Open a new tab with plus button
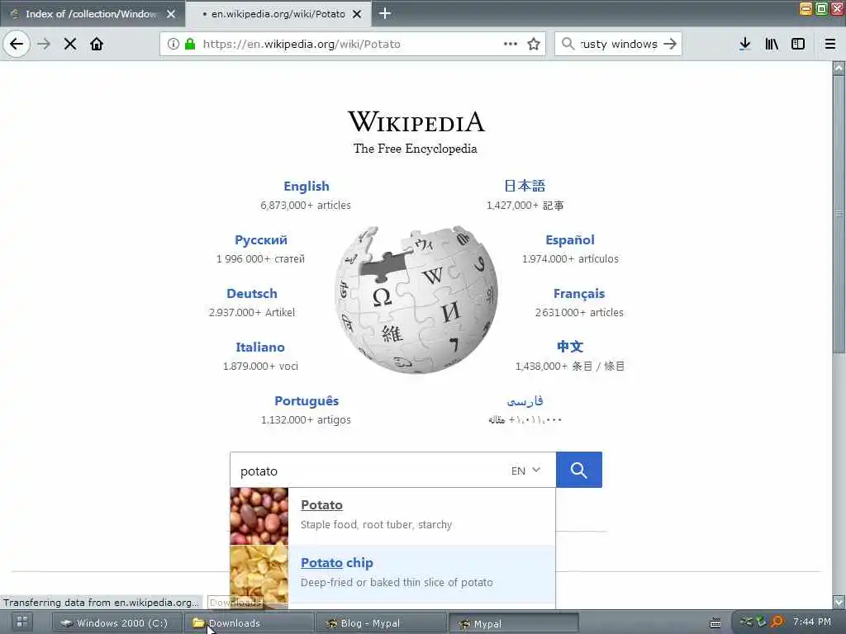This screenshot has height=634, width=846. coord(385,13)
